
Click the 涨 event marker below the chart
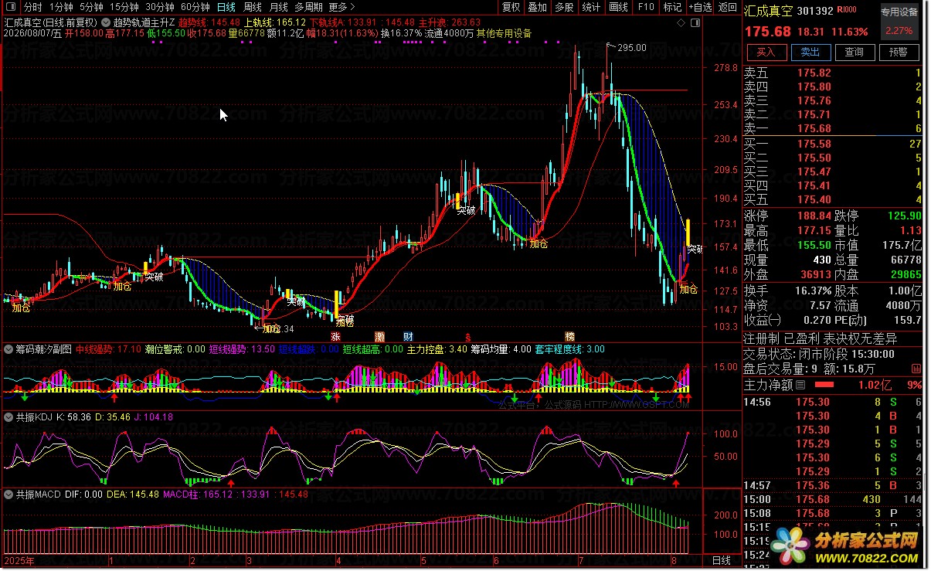coord(335,337)
